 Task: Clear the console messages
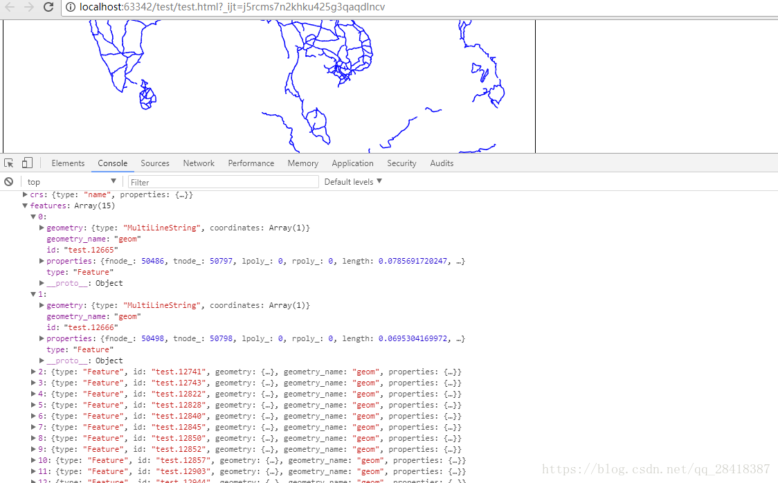pyautogui.click(x=8, y=181)
